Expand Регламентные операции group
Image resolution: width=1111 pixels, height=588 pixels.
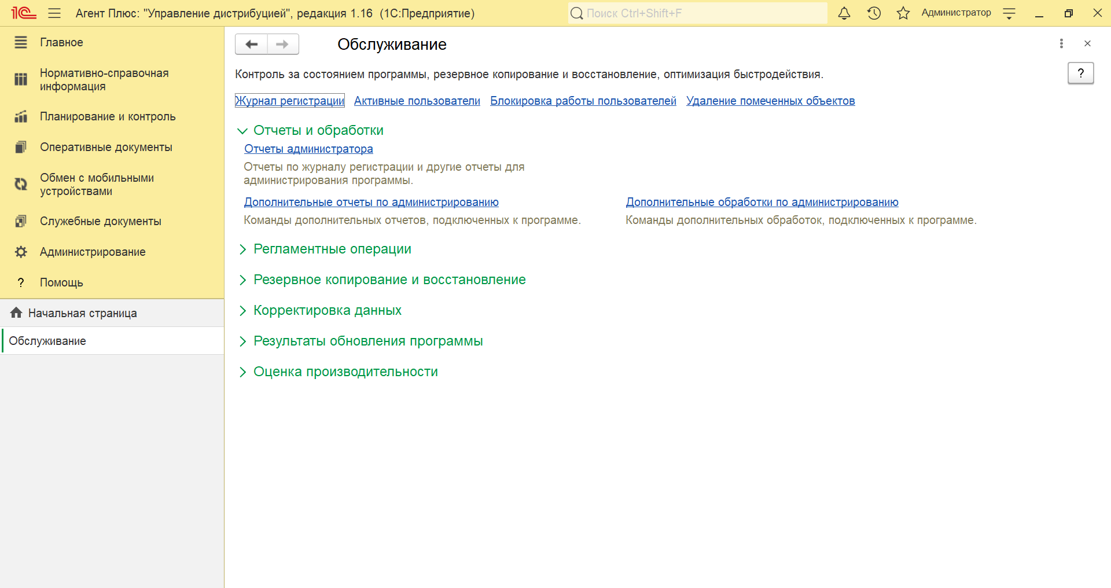325,249
